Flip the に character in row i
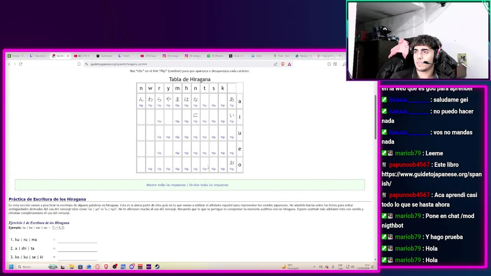Image resolution: width=491 pixels, height=276 pixels. point(195,122)
